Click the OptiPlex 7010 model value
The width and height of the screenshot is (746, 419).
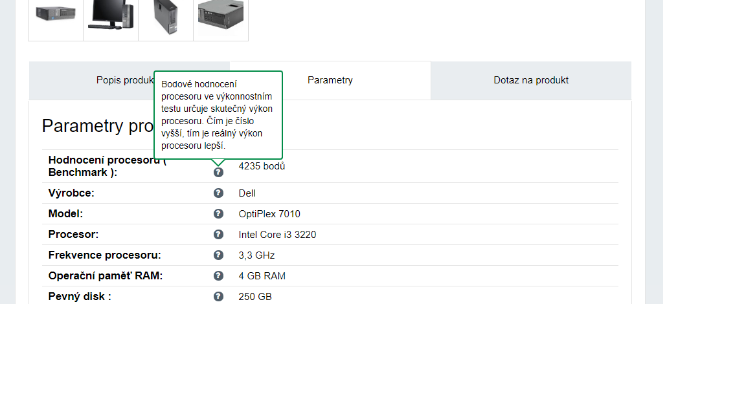(x=269, y=214)
